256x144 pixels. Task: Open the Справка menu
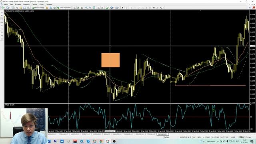[x=49, y=4]
